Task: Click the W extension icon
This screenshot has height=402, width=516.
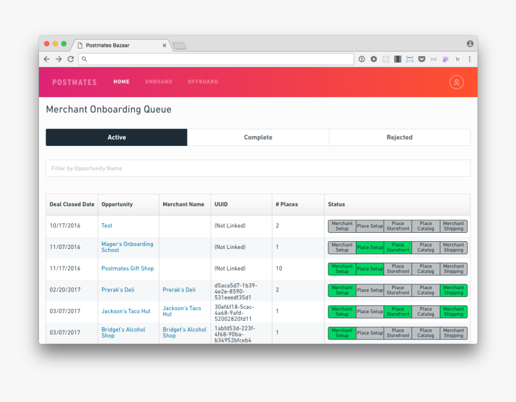Action: (x=457, y=59)
